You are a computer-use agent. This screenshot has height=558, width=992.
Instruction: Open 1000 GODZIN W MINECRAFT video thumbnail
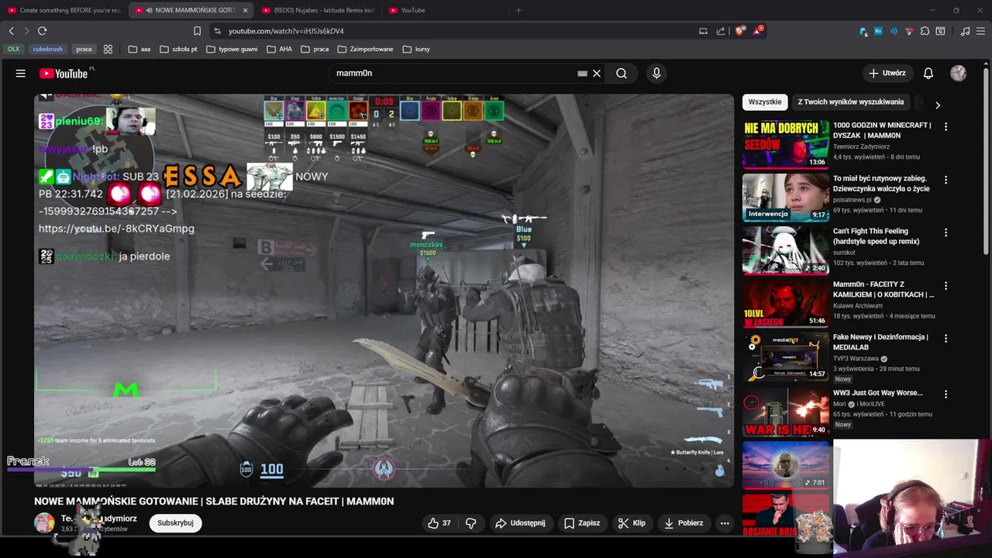click(786, 144)
